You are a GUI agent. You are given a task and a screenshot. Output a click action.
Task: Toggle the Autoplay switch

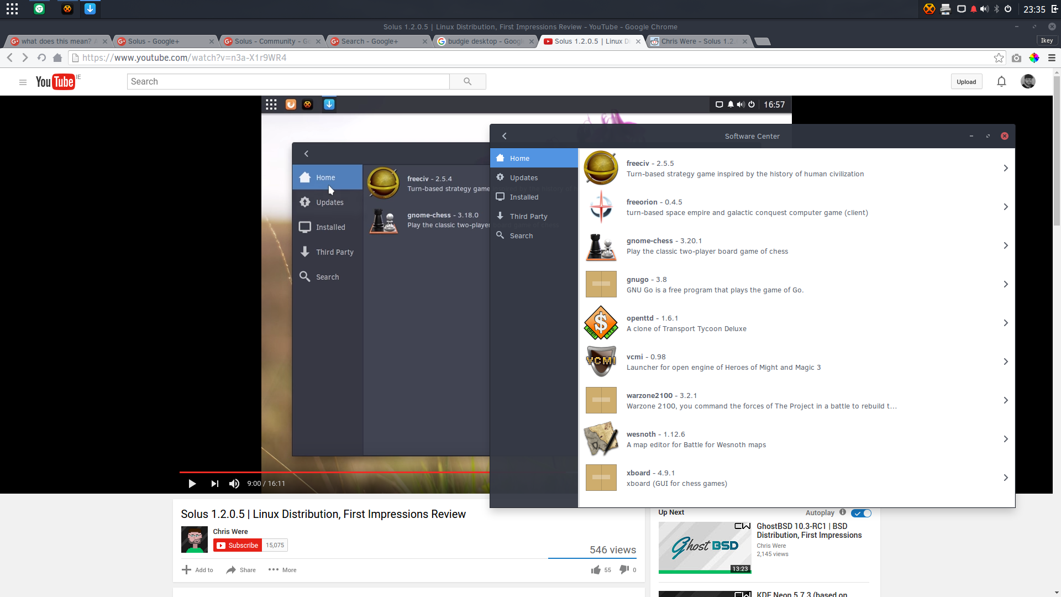tap(861, 513)
